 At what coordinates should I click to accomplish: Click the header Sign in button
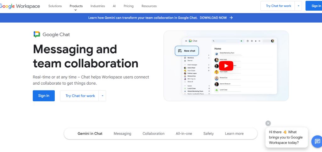click(x=314, y=6)
